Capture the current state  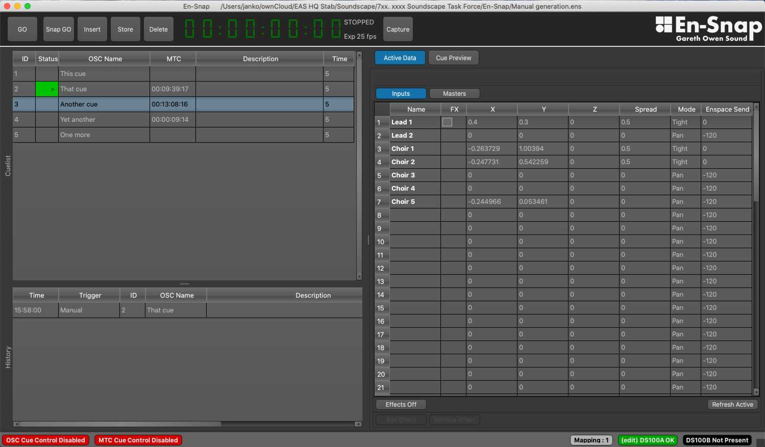(x=398, y=29)
